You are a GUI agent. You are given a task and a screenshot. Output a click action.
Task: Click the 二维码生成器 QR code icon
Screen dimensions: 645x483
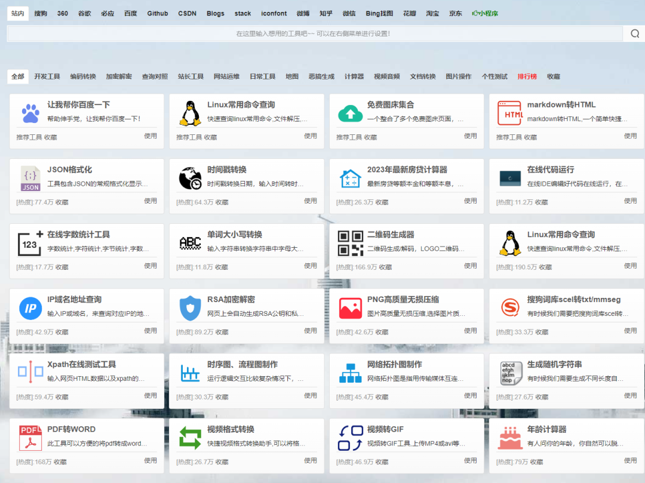coord(351,243)
